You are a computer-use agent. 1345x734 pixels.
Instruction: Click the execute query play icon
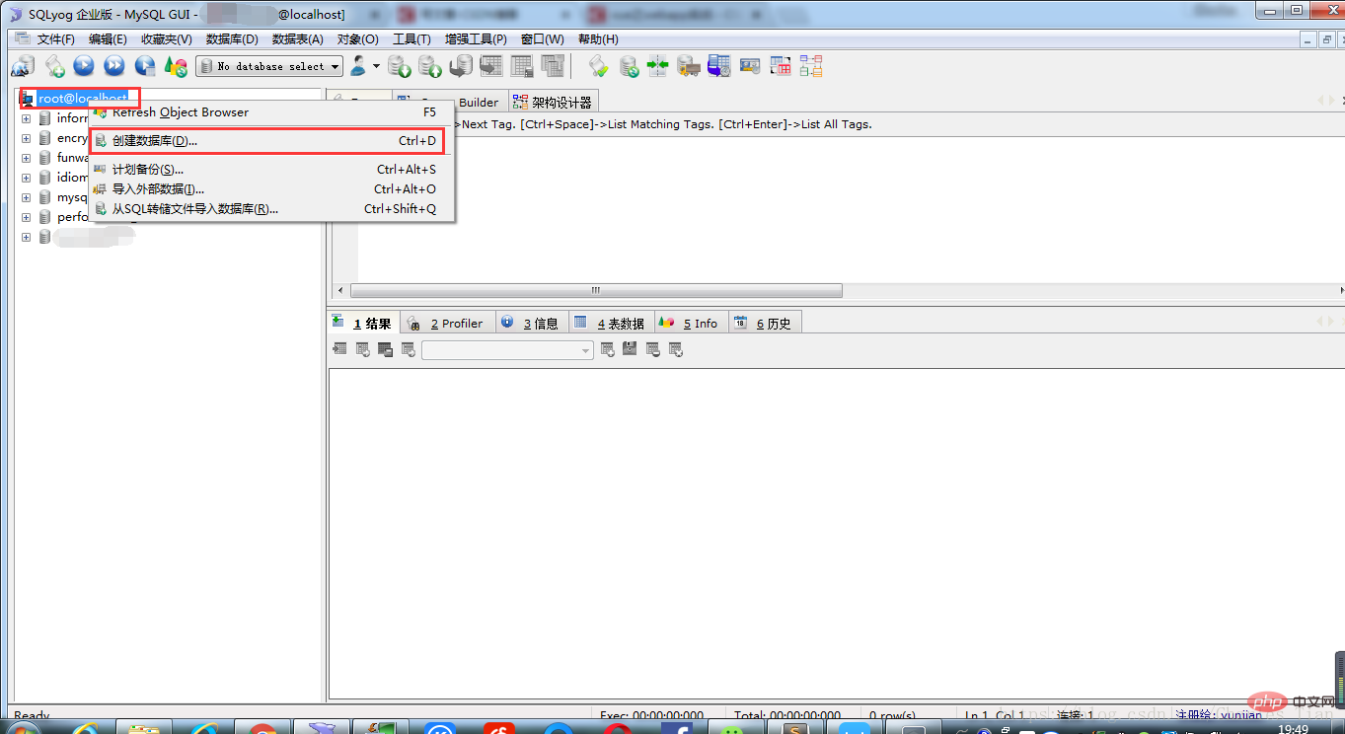pyautogui.click(x=84, y=66)
